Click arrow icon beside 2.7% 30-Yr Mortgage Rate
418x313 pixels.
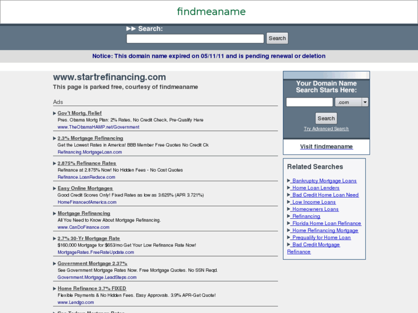pos(55,238)
